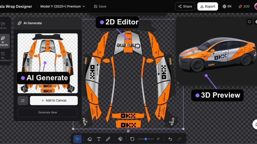
Task: Click the 3D preview panel resize grip
Action: 178,83
